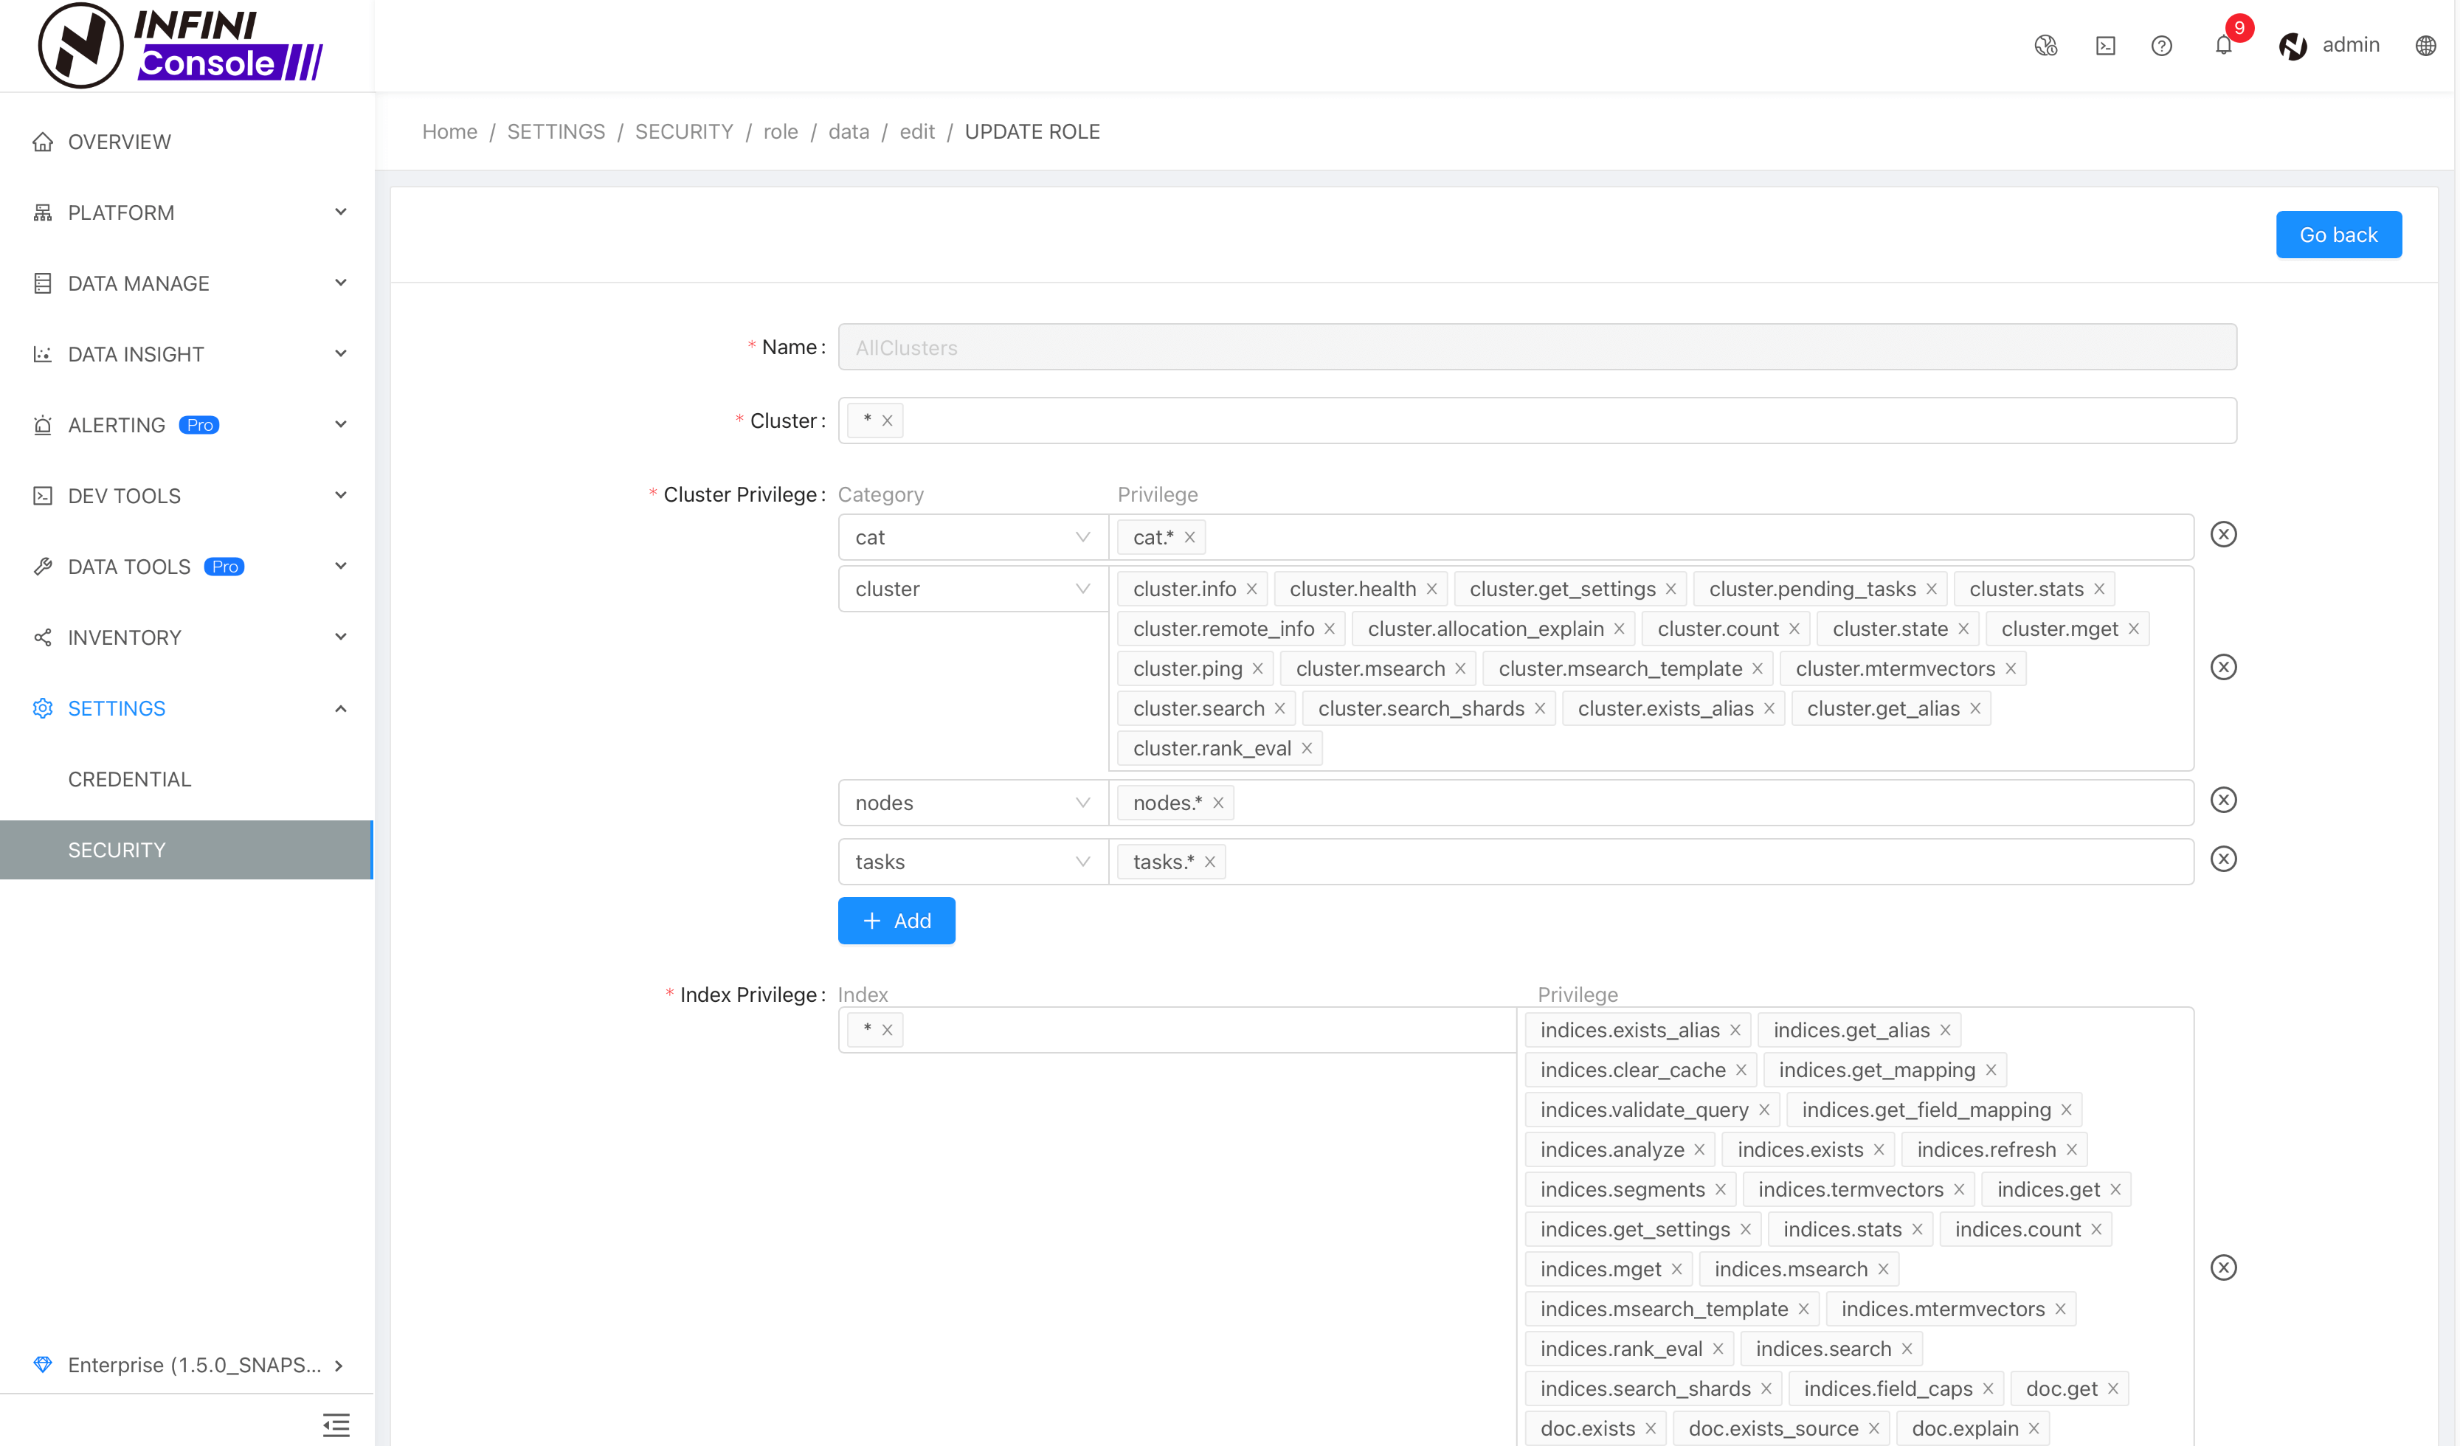Remove doc.explain privilege tag
The height and width of the screenshot is (1446, 2460).
point(2034,1428)
